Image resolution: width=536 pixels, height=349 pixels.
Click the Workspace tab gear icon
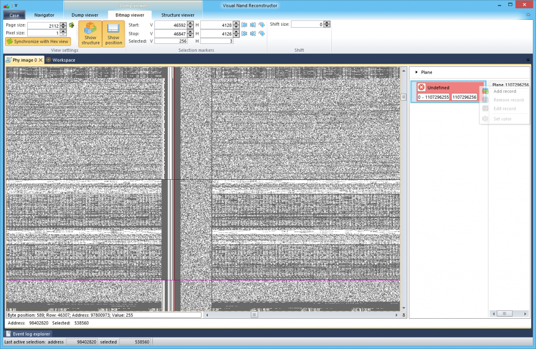coord(49,60)
